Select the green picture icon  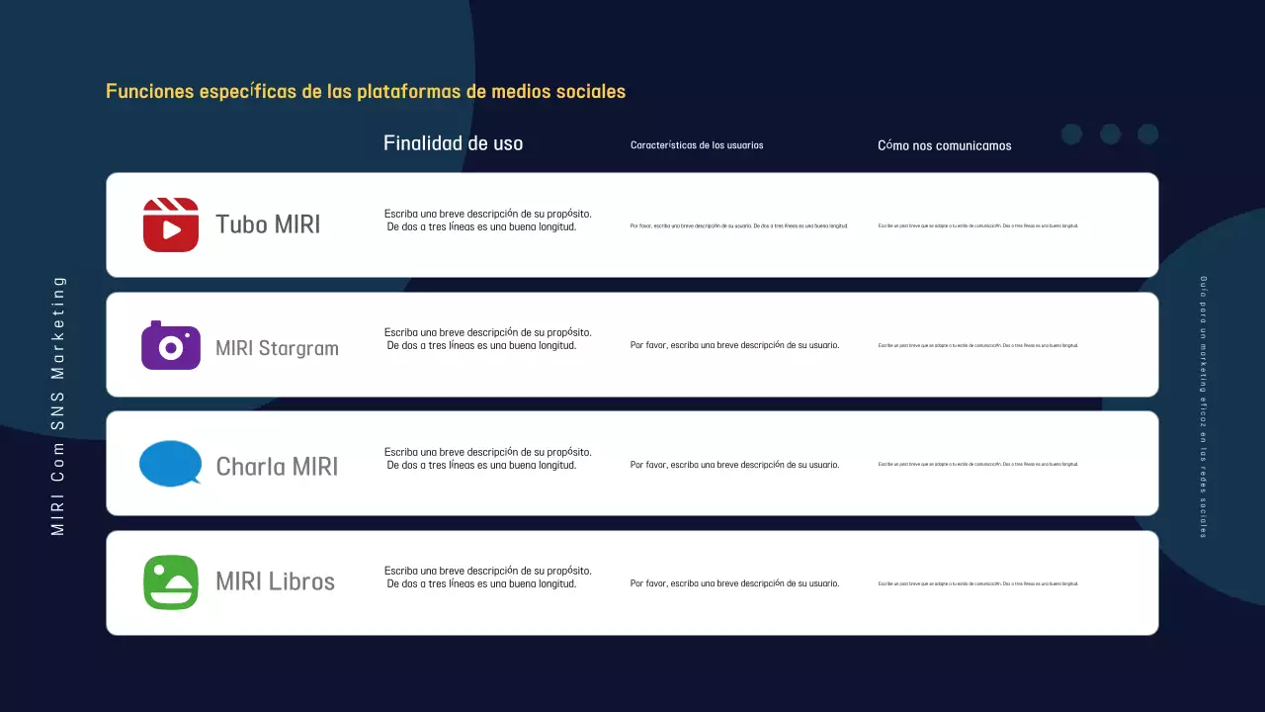[171, 582]
